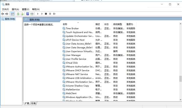Select 服务(本地) in the left tree
Viewport: 182px width, 108px height.
pyautogui.click(x=10, y=19)
